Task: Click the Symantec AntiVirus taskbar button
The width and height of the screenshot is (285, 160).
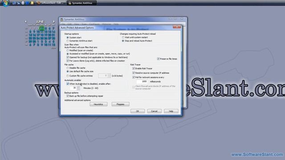Action: pos(81,3)
